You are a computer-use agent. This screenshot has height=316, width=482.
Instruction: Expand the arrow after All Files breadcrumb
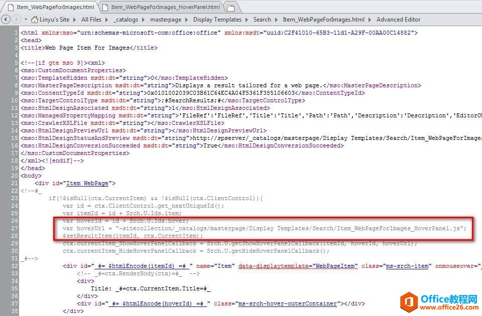click(106, 20)
